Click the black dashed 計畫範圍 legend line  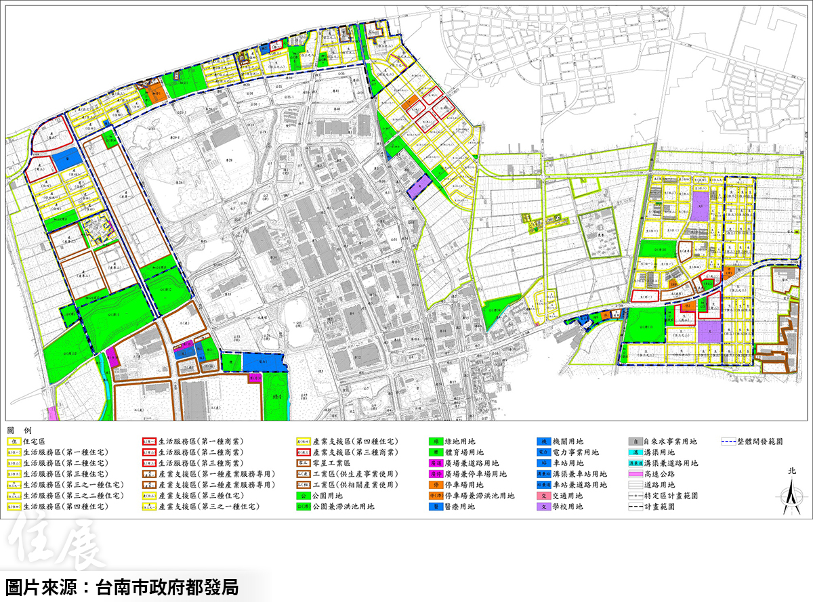(x=635, y=507)
